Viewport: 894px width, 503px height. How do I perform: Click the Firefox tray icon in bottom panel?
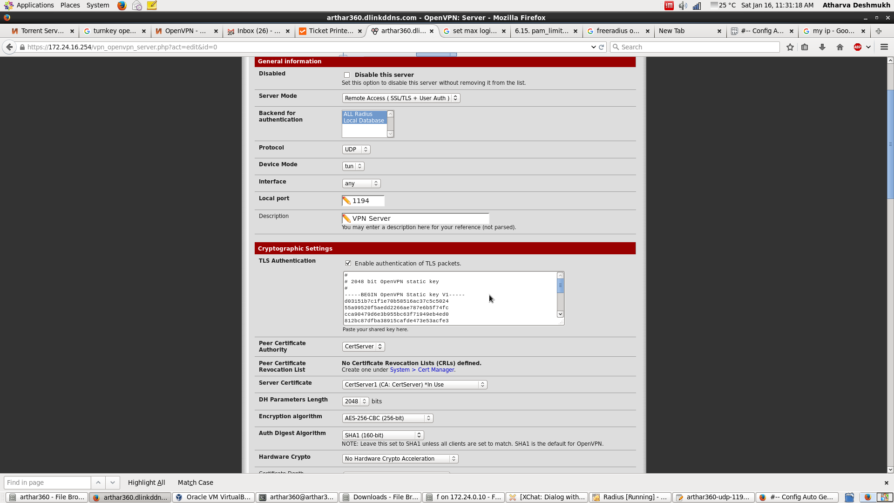[x=867, y=497]
